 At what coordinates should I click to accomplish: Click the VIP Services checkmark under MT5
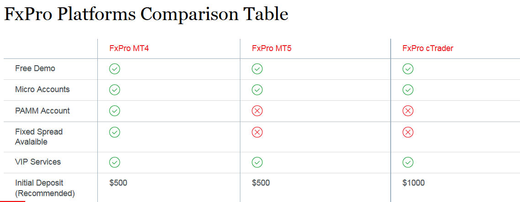point(257,162)
